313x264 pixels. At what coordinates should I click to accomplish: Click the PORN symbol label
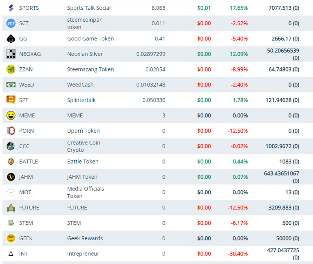pos(26,131)
